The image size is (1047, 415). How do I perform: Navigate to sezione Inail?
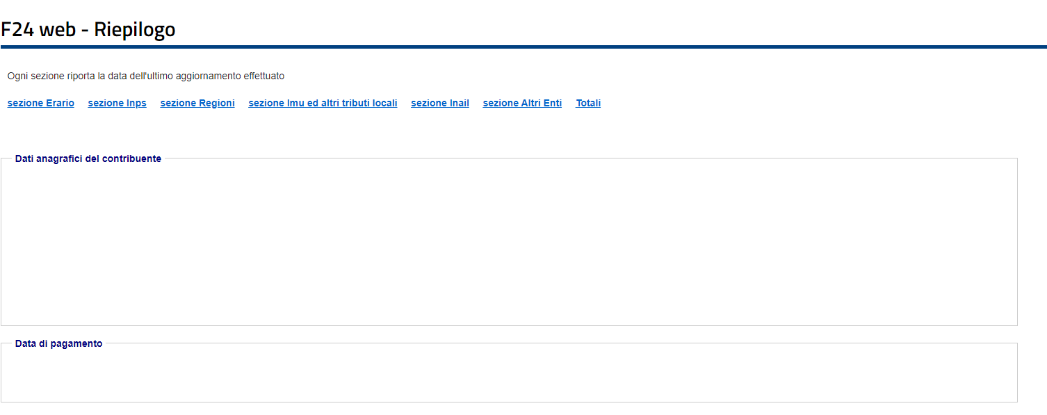440,103
